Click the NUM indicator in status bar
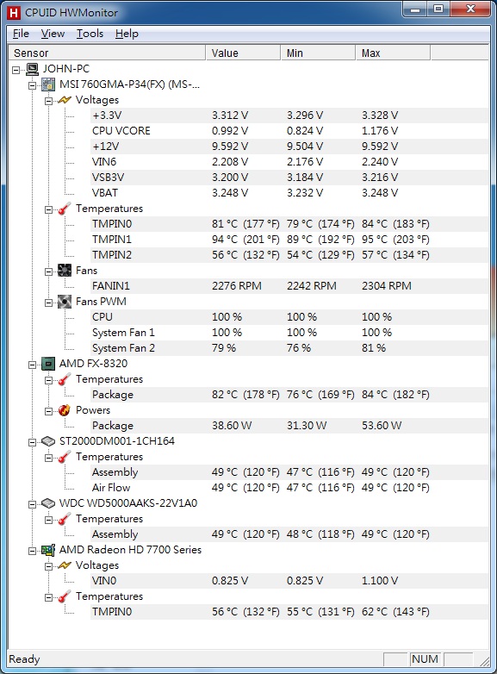Viewport: 497px width, 674px height. coord(425,659)
